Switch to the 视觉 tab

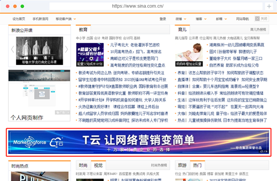pos(99,165)
